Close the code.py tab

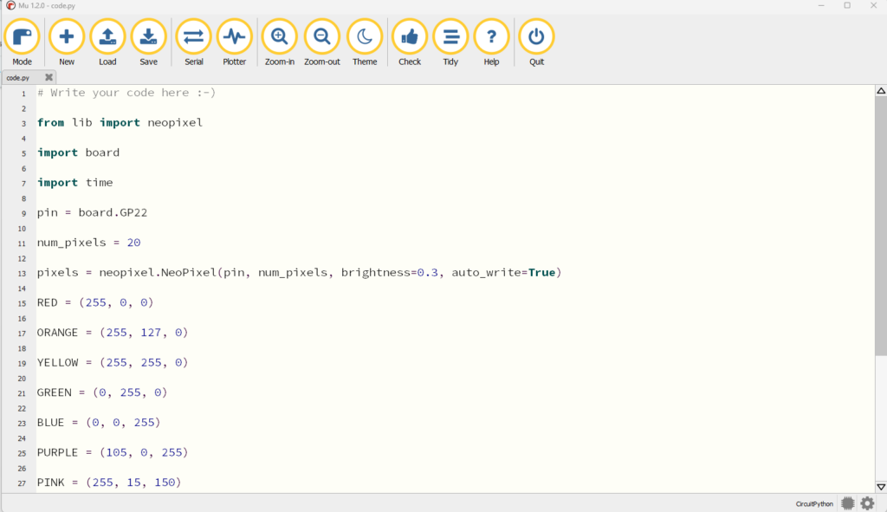click(x=49, y=78)
